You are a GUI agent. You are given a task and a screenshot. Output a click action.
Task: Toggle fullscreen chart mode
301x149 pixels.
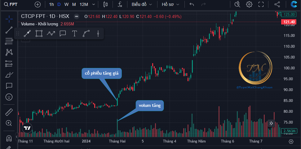point(261,5)
